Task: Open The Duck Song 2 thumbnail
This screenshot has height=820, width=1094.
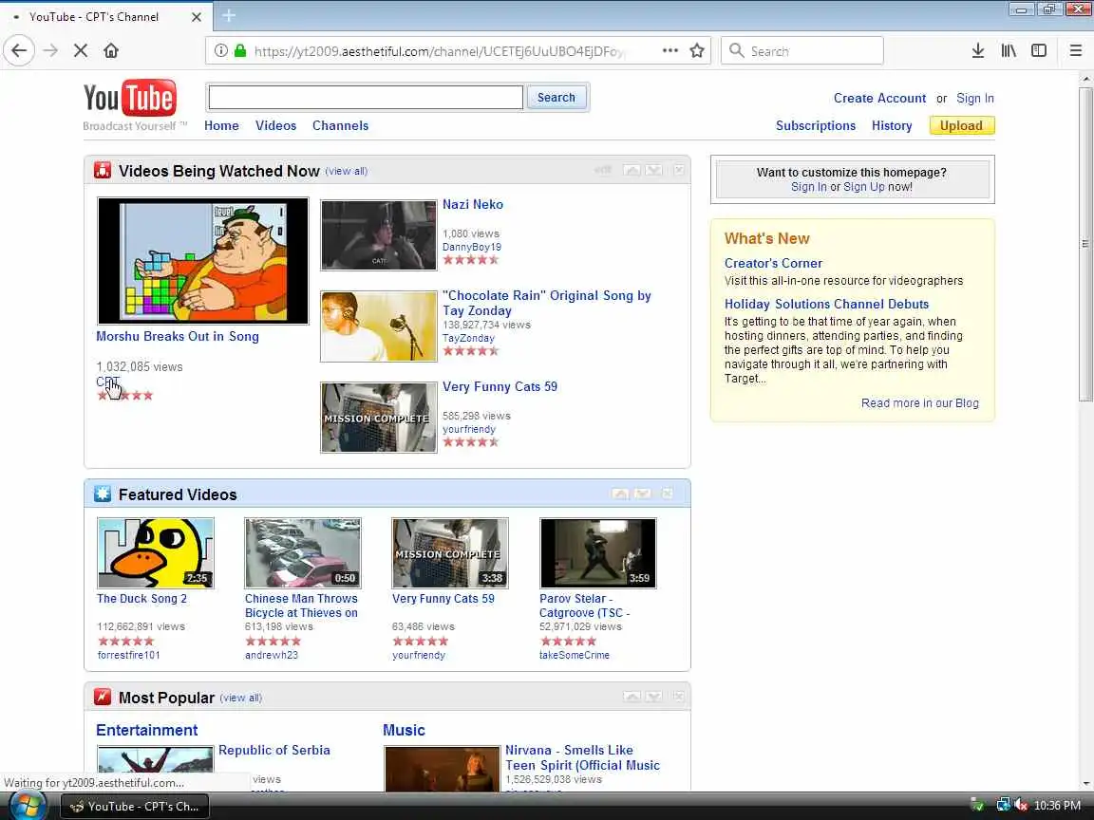Action: [156, 553]
